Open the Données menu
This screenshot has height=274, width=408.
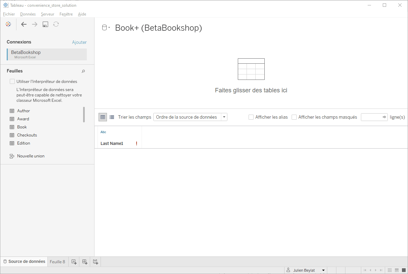pyautogui.click(x=28, y=14)
